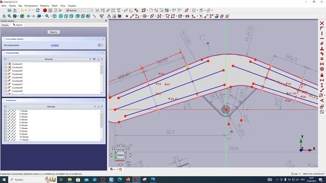
Task: Toggle checkbox for element 5-Линия
Action: coord(6,123)
